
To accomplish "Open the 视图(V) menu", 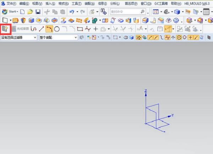I will click(37, 4).
